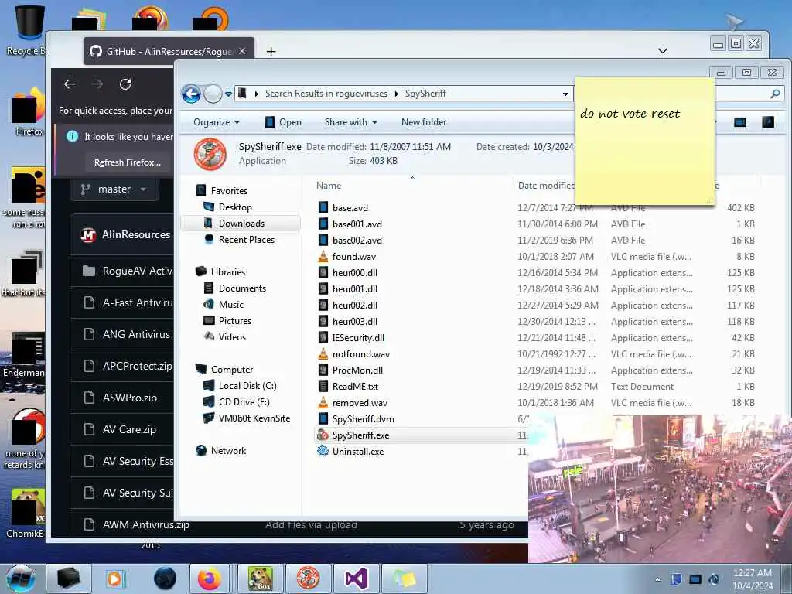Open a new Firefox tab
Image resolution: width=792 pixels, height=594 pixels.
point(271,51)
